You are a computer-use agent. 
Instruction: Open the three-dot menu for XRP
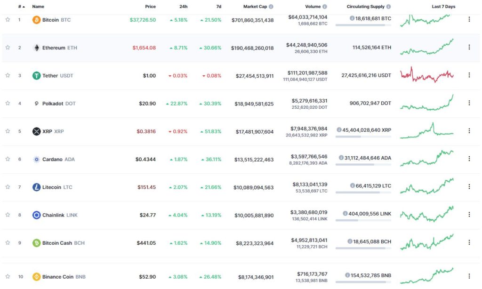click(469, 131)
